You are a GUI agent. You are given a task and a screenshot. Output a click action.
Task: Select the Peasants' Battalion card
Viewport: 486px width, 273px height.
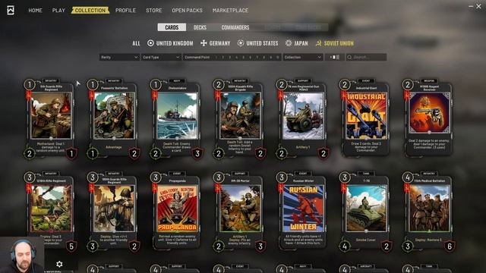pos(113,119)
